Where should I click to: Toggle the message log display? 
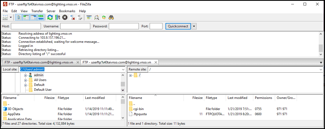[x=19, y=18]
